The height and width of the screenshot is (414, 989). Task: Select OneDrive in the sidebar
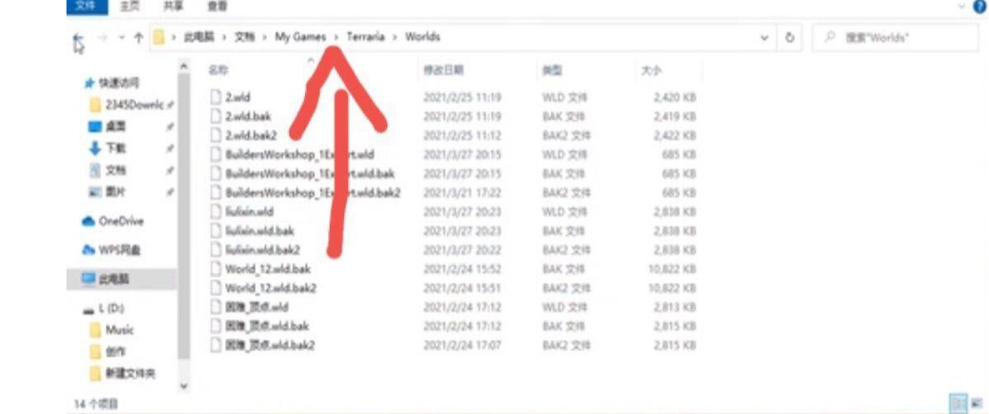coord(119,221)
